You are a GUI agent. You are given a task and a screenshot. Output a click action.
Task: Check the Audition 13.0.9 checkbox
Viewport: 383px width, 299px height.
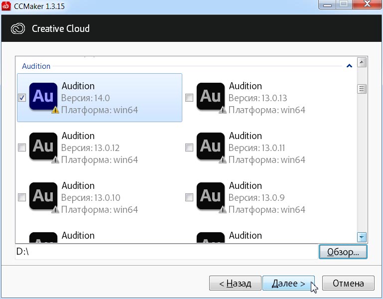[189, 197]
